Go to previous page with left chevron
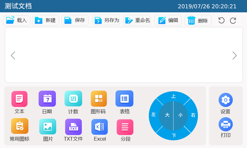 click(x=13, y=55)
